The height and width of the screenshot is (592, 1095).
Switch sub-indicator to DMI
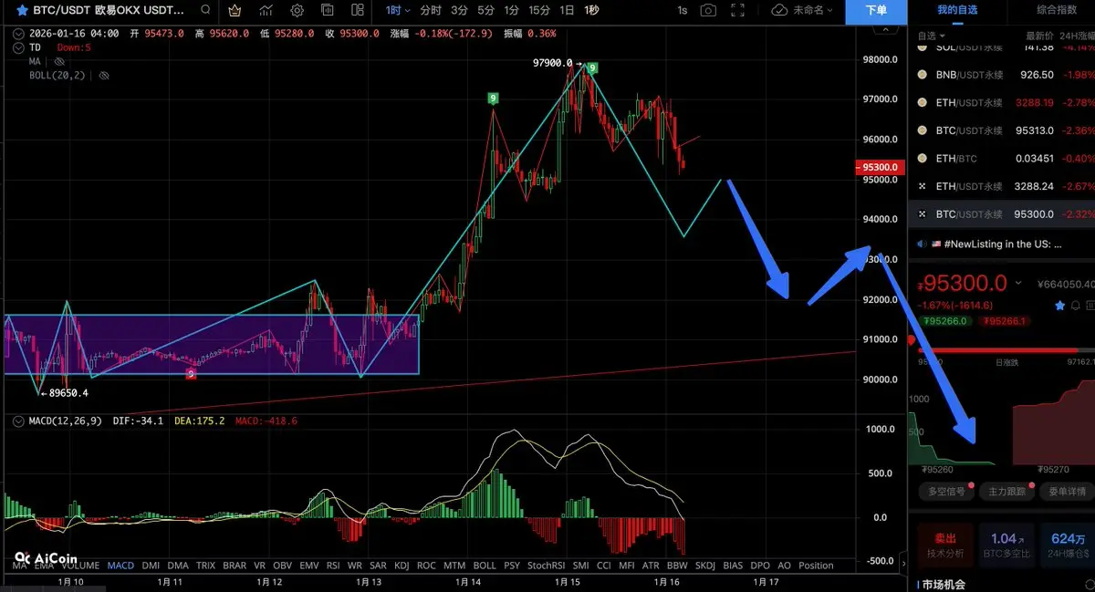click(151, 566)
